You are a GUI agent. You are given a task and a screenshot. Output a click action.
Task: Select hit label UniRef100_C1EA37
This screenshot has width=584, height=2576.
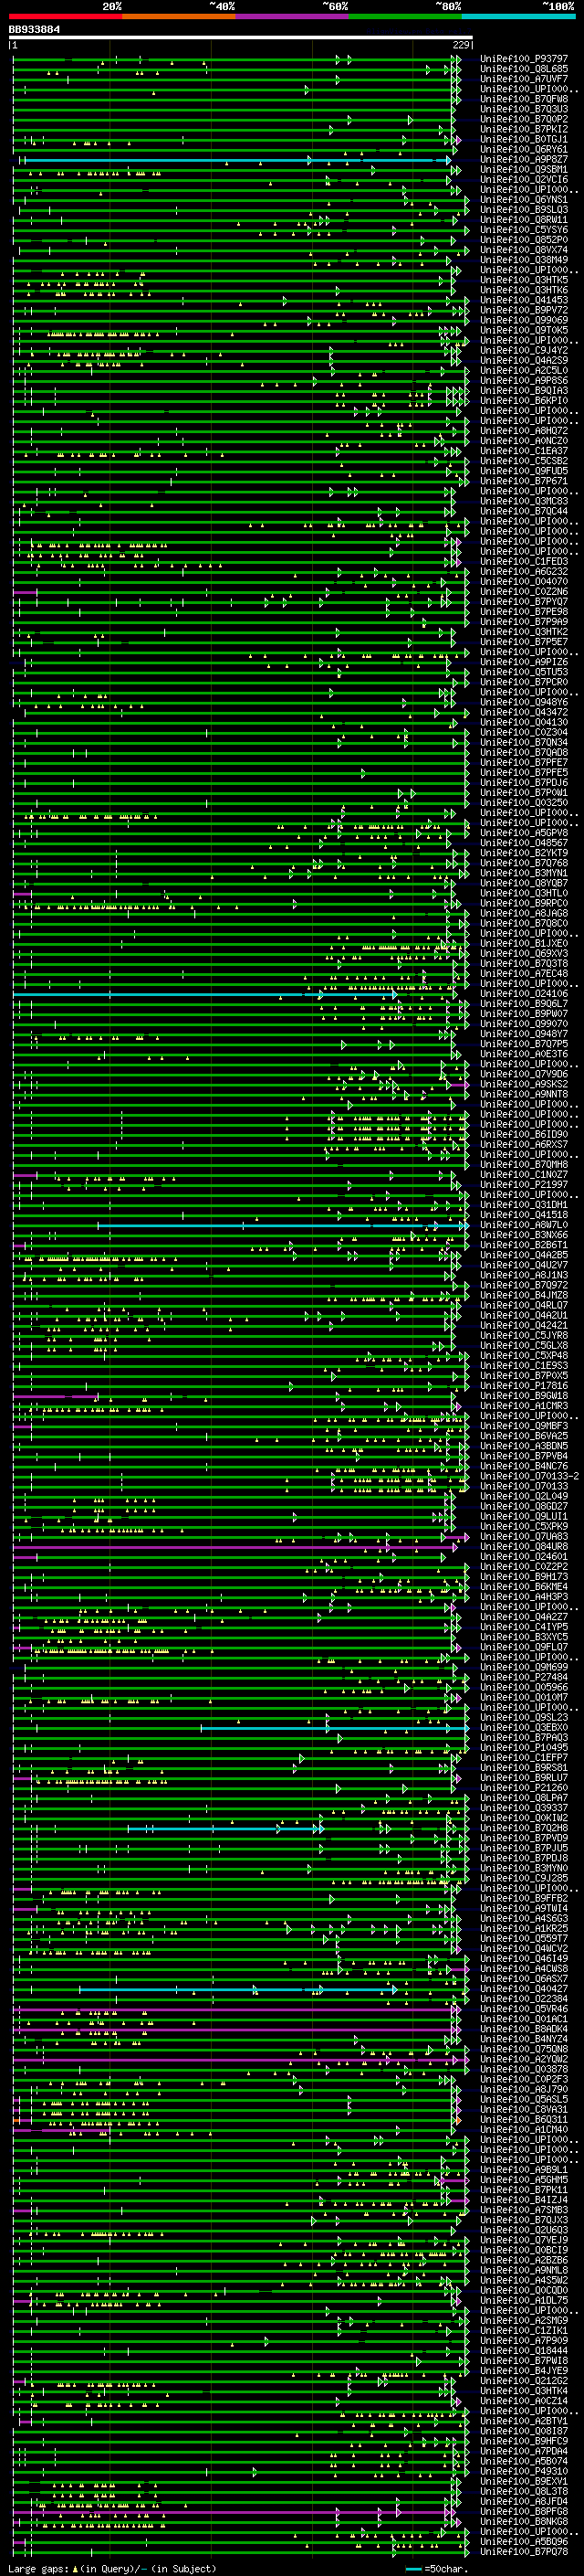click(x=524, y=450)
